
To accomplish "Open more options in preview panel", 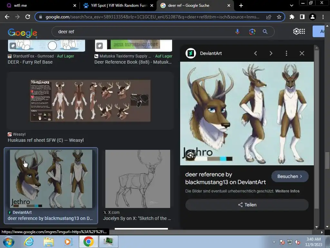I will coord(286,53).
